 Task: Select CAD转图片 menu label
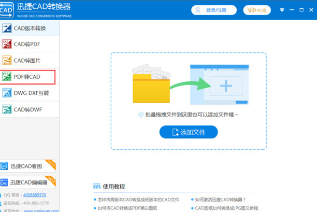27,61
